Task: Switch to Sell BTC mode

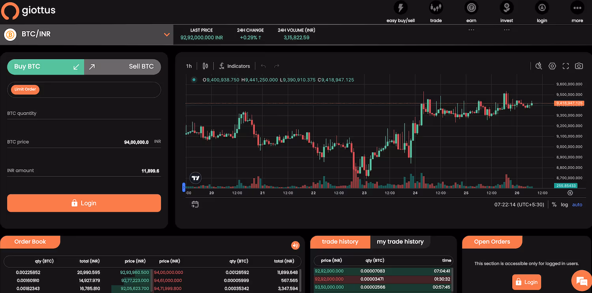Action: [x=123, y=67]
